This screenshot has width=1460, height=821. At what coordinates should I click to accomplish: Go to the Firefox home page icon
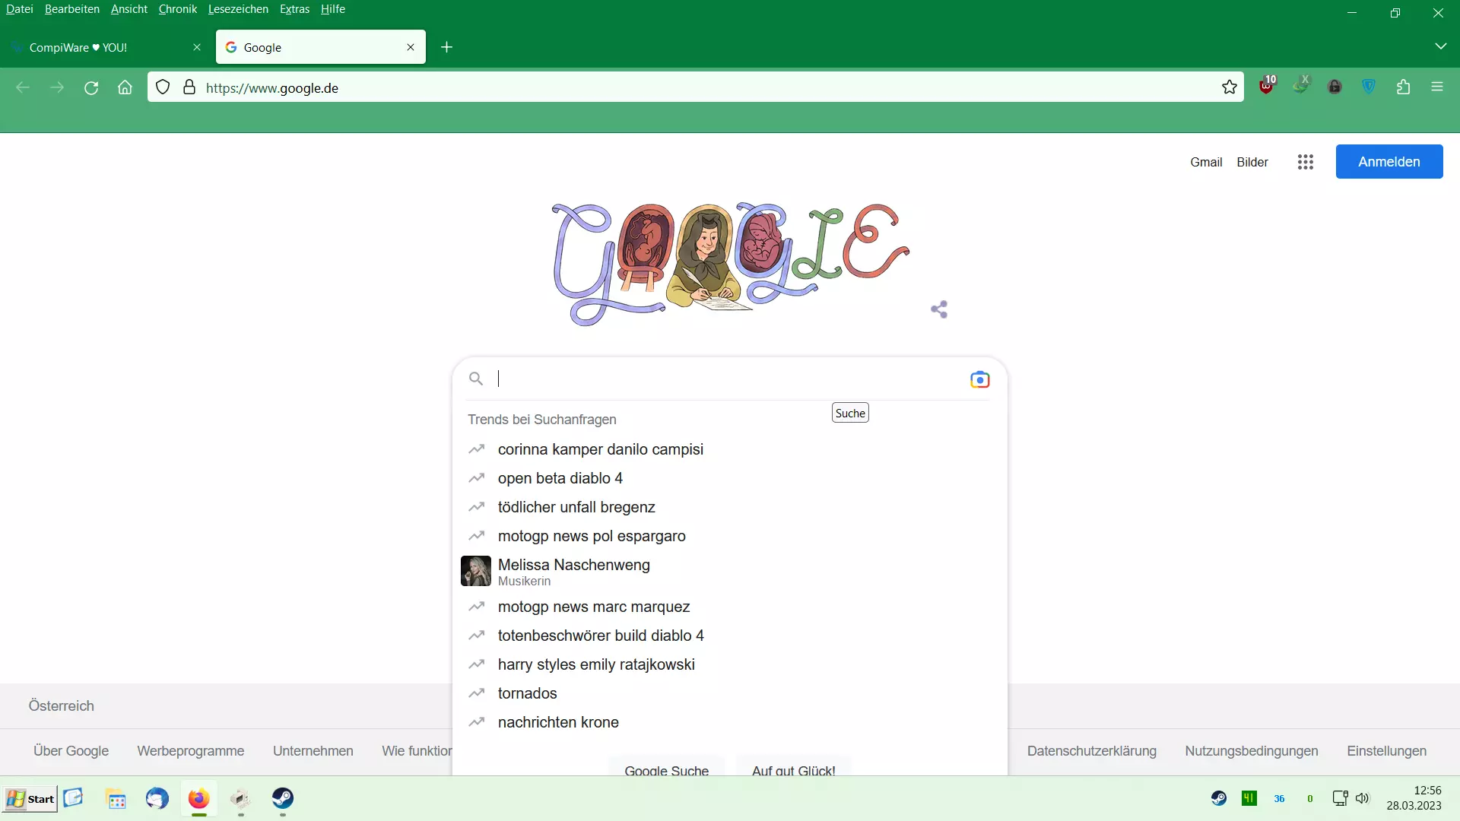(x=125, y=87)
